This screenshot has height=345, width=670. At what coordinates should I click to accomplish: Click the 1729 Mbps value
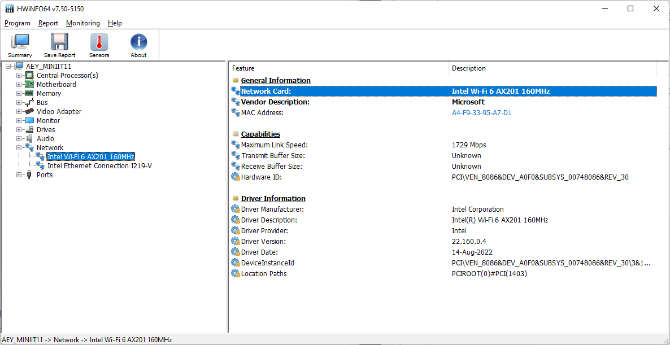pos(469,145)
